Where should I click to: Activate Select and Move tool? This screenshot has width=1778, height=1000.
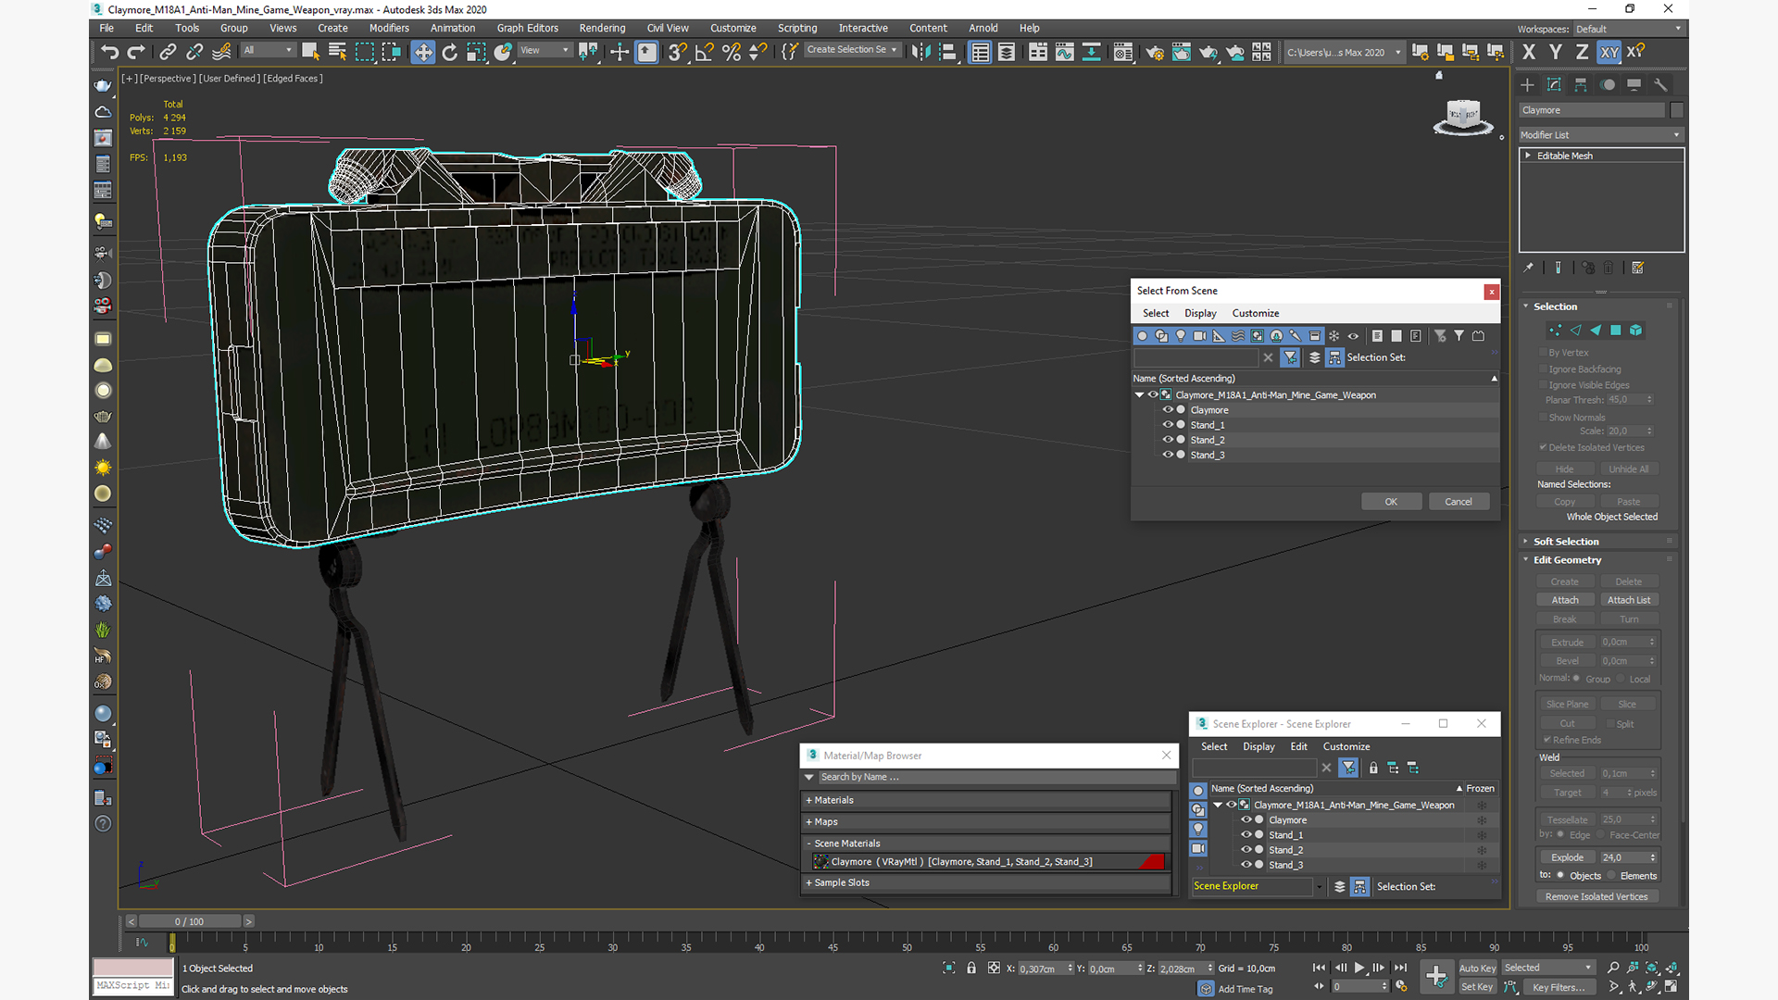[x=423, y=53]
